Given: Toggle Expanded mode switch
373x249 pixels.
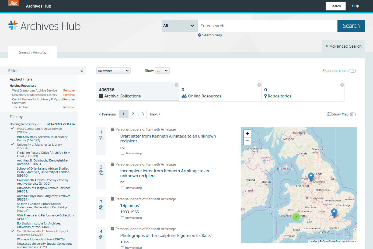Looking at the screenshot, I should 353,71.
